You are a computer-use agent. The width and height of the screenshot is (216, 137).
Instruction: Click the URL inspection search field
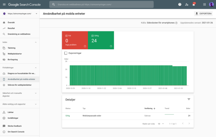[x=102, y=4]
